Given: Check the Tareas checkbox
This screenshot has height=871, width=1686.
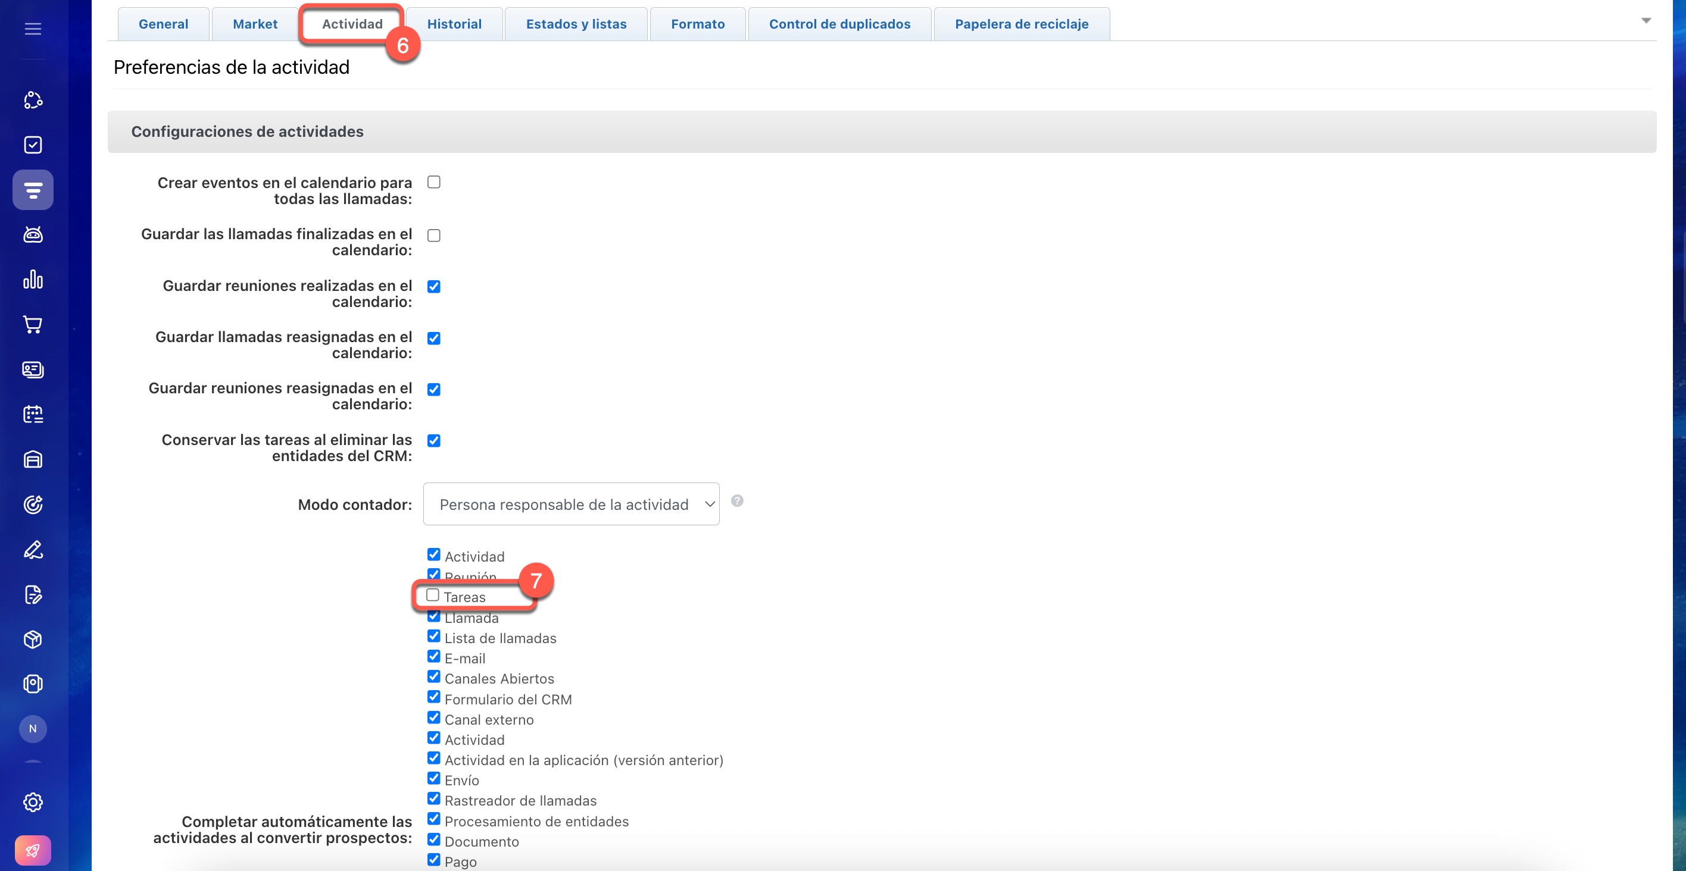Looking at the screenshot, I should pyautogui.click(x=433, y=595).
